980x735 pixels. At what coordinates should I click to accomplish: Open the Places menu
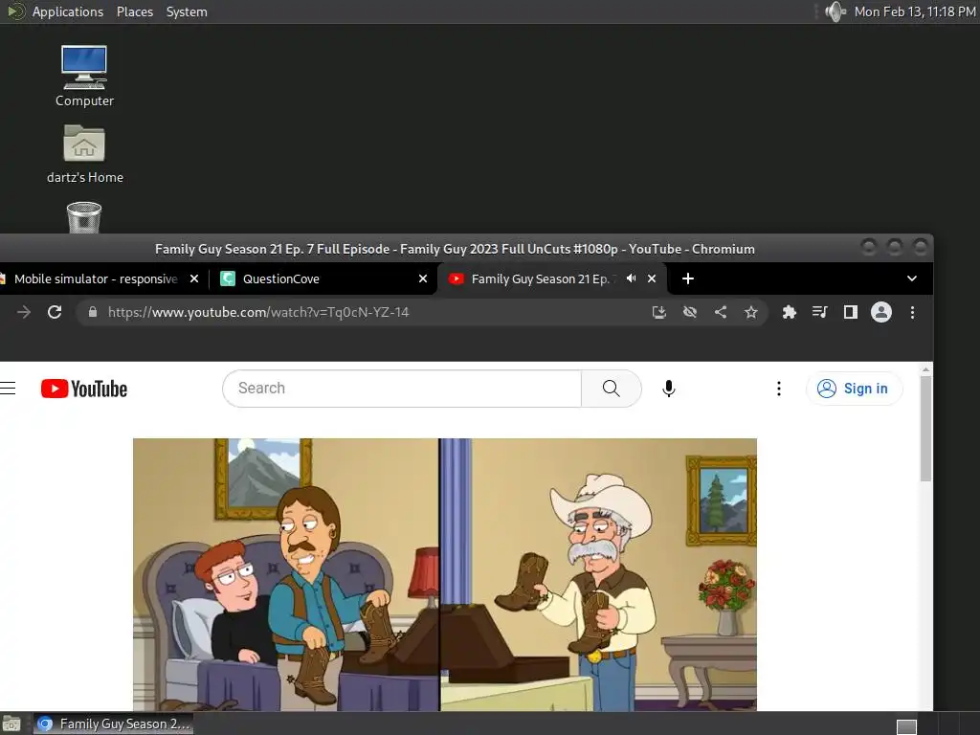pyautogui.click(x=134, y=11)
